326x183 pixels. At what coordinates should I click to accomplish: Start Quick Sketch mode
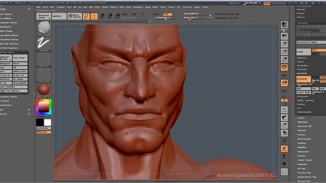click(x=75, y=16)
